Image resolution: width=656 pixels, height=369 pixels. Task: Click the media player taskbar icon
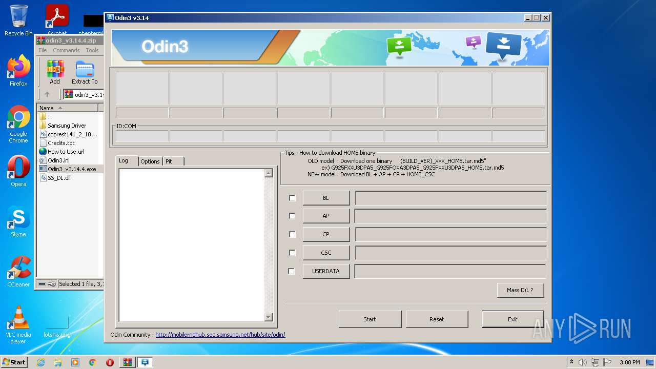(75, 362)
